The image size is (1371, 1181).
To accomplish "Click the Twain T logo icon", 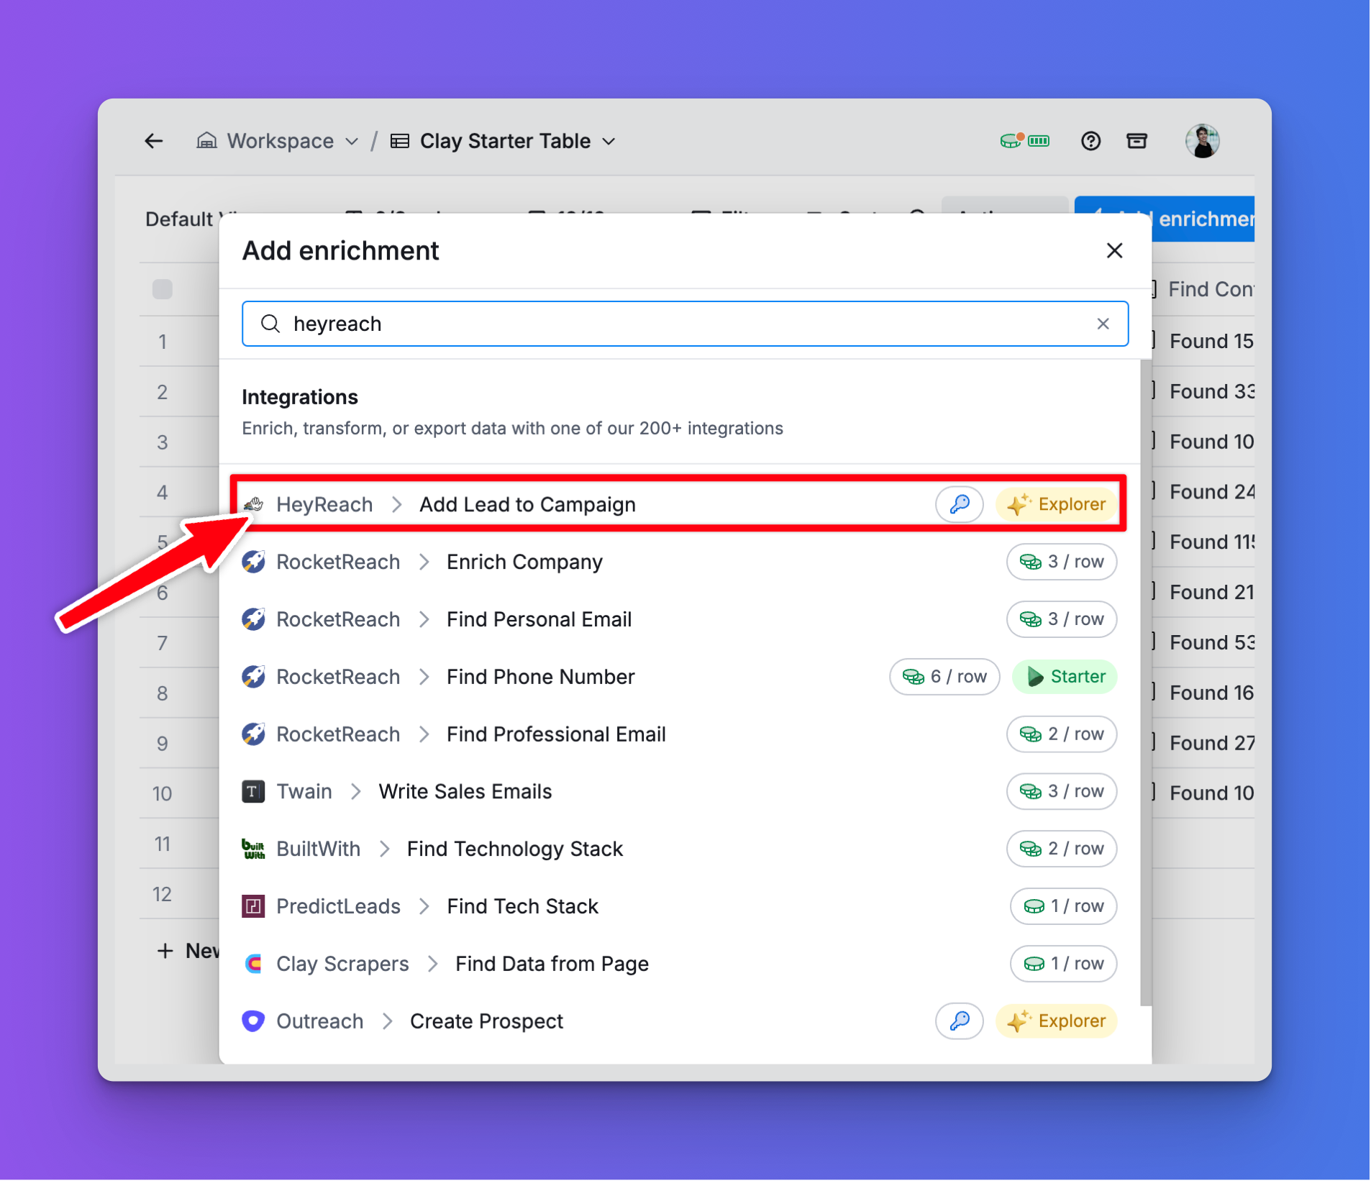I will pyautogui.click(x=253, y=792).
